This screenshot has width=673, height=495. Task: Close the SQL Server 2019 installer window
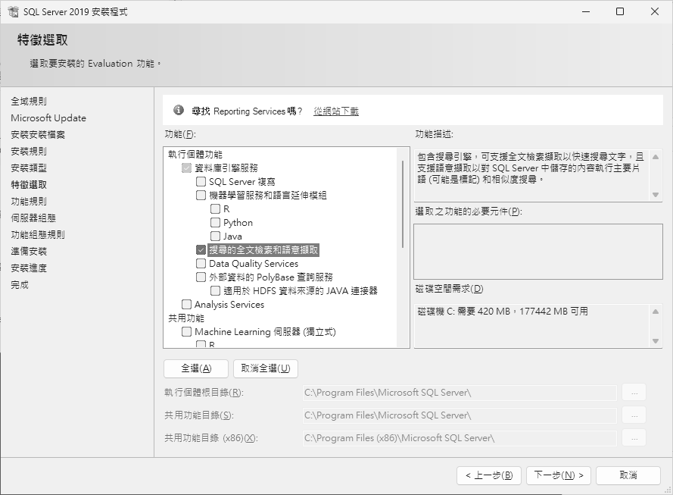[655, 11]
